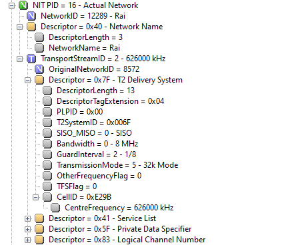Click the gray icon beside CentreFrequency
The width and height of the screenshot is (282, 245).
tap(55, 208)
